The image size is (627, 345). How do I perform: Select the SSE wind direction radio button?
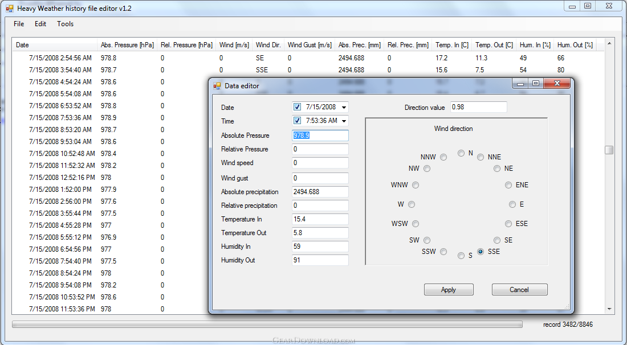pos(481,252)
